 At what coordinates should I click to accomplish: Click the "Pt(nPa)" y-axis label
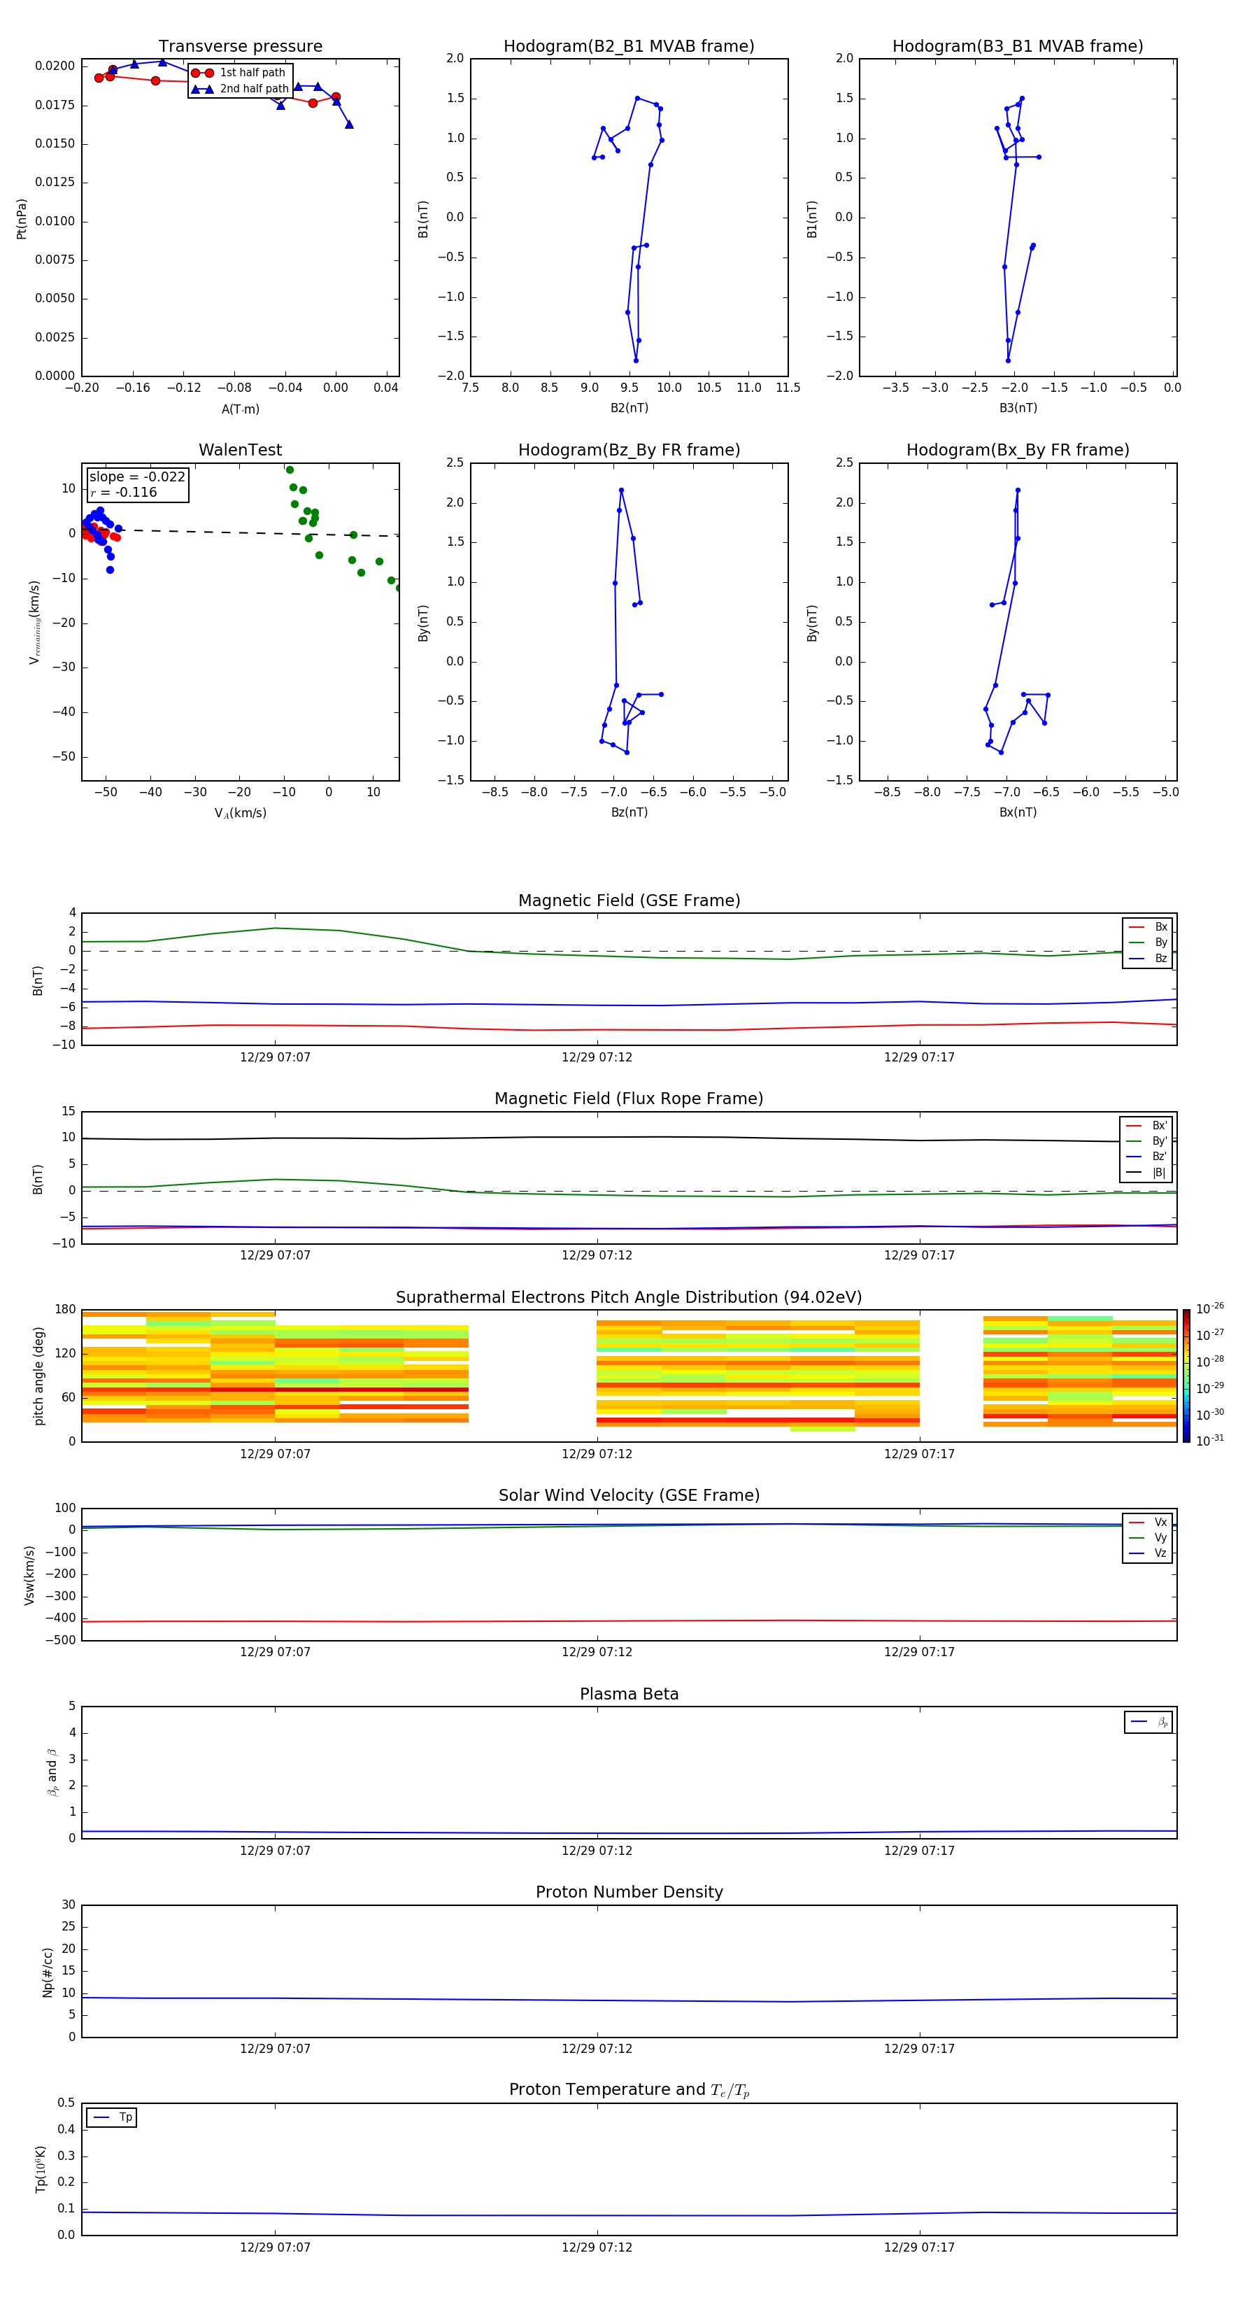[22, 219]
